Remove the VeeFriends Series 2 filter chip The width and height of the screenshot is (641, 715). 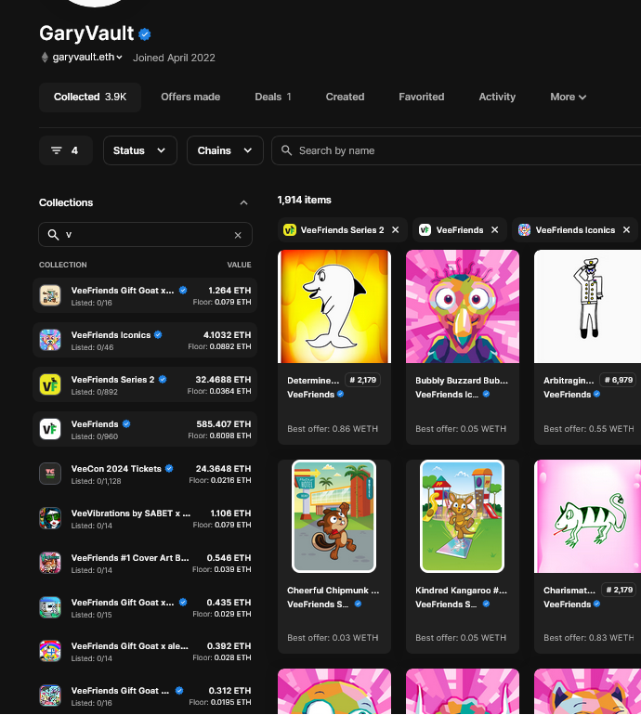(396, 230)
